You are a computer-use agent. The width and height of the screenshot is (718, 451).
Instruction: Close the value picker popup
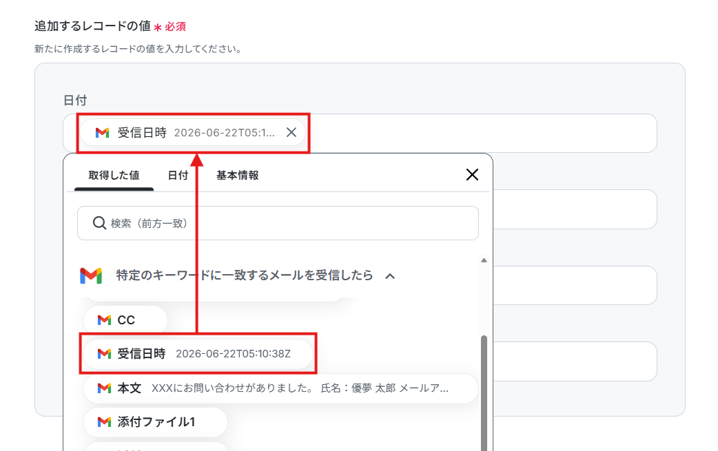[x=472, y=175]
